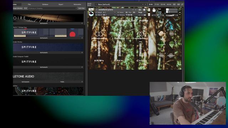Adjust the instrument volume slider
Screen dimensions: 228x128
tap(171, 15)
